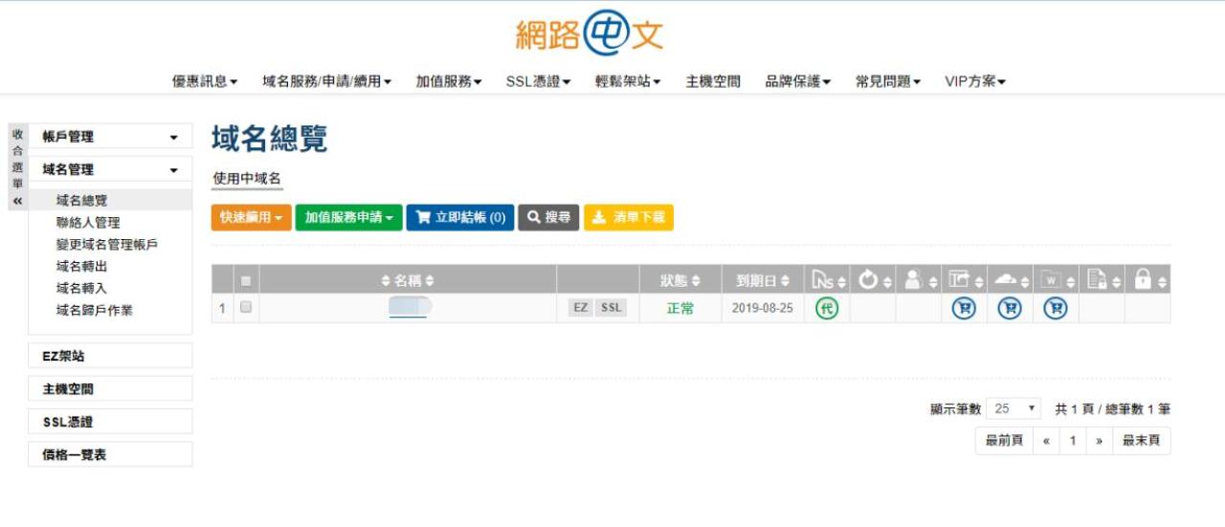Viewport: 1225px width, 527px height.
Task: Click the 清單下載 download button
Action: tap(629, 217)
